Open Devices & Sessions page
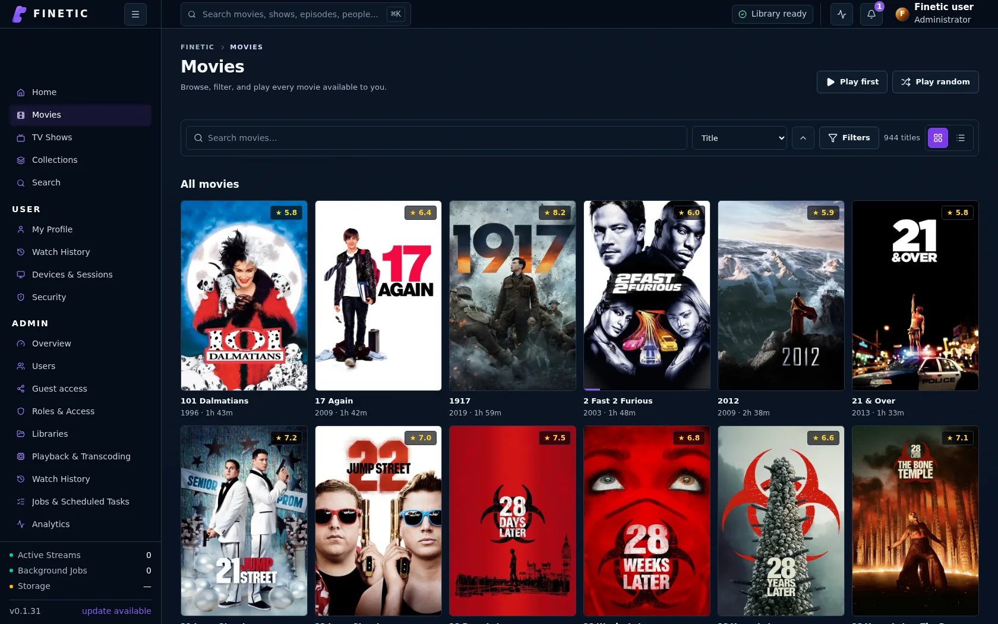 pos(80,275)
